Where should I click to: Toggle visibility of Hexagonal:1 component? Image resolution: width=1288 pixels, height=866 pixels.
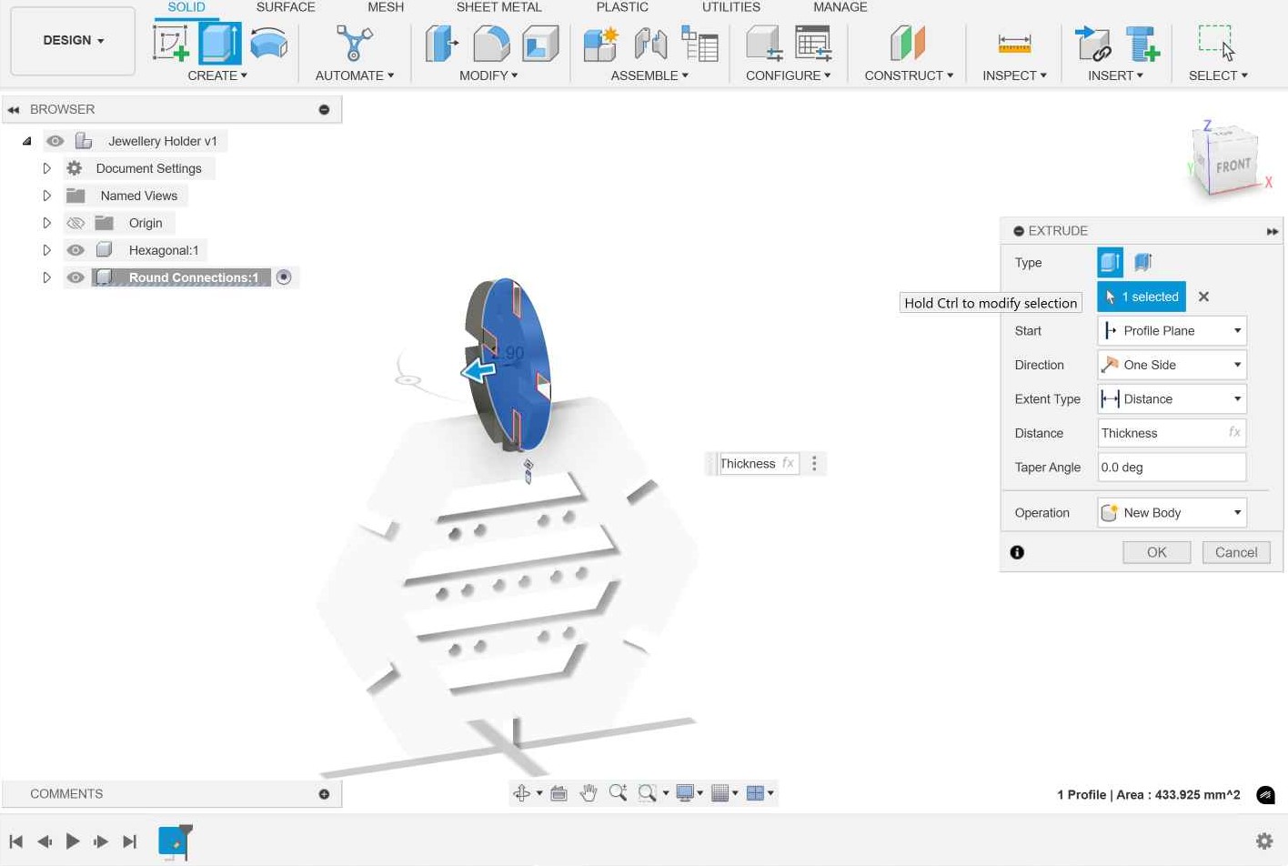[x=75, y=250]
